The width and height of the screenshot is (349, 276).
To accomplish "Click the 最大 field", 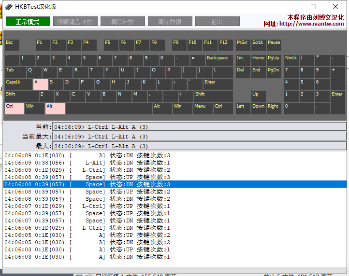I will tap(199, 146).
